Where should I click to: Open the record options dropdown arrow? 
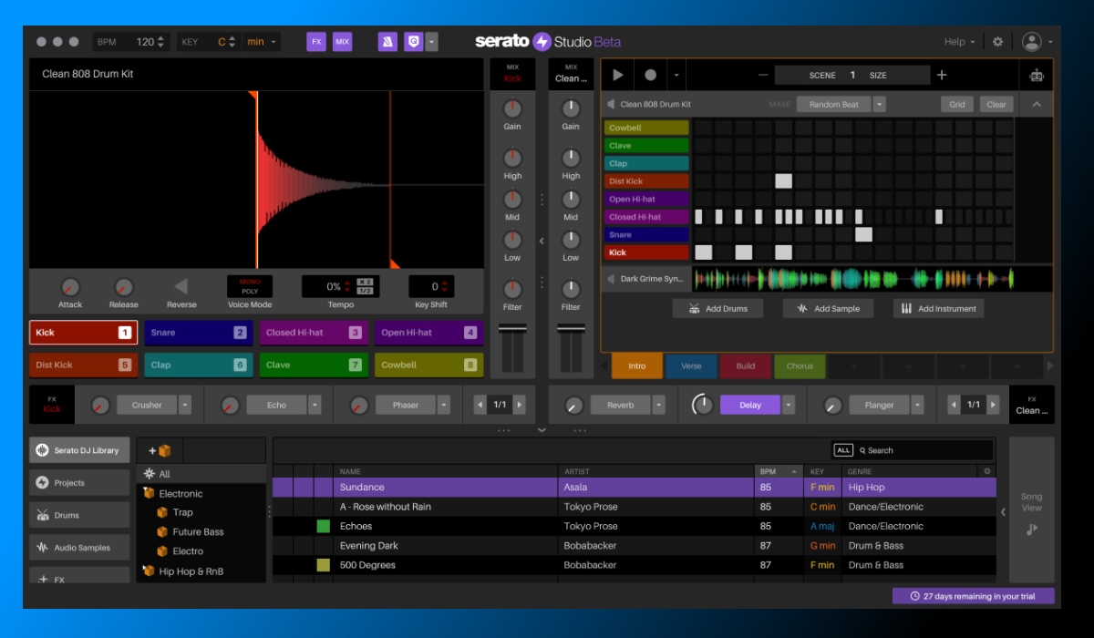pos(676,76)
